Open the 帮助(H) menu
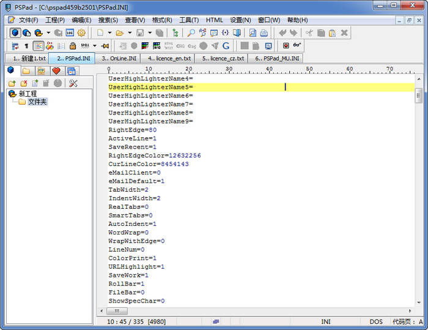 tap(297, 20)
